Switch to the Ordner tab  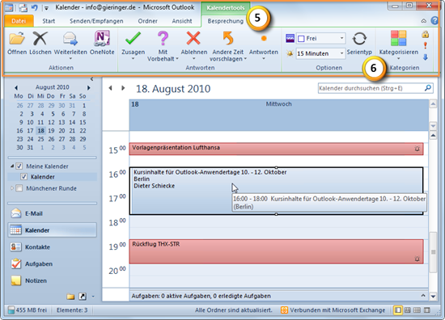click(147, 21)
